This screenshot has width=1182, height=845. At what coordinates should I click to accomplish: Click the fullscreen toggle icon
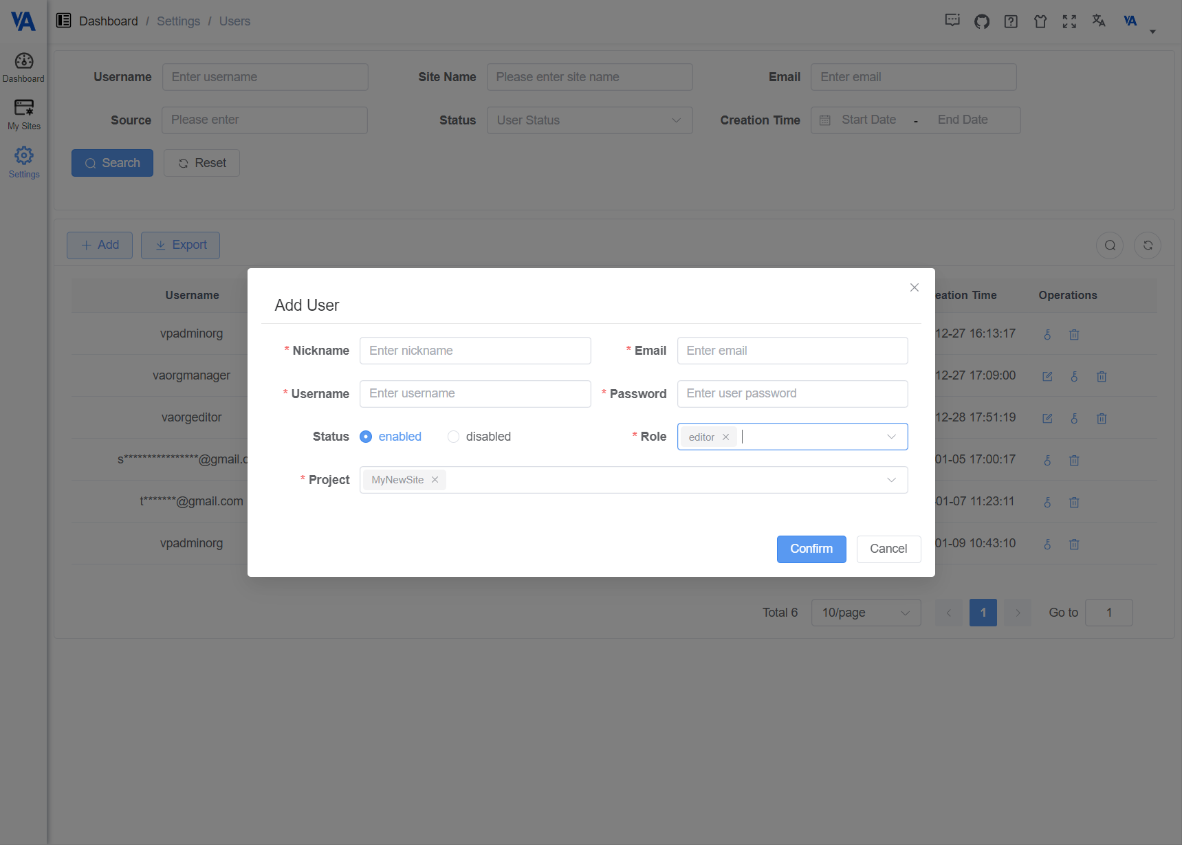coord(1069,21)
